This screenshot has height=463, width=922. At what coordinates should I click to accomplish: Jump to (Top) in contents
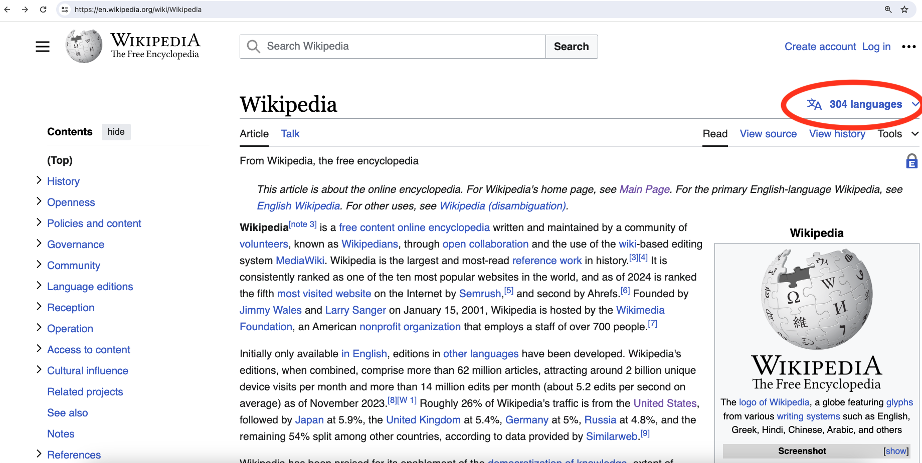(60, 160)
